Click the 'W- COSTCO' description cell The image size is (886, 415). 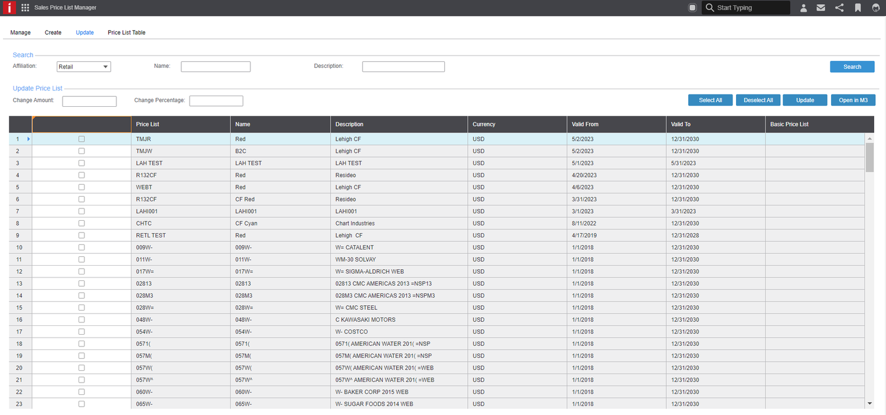pos(399,332)
